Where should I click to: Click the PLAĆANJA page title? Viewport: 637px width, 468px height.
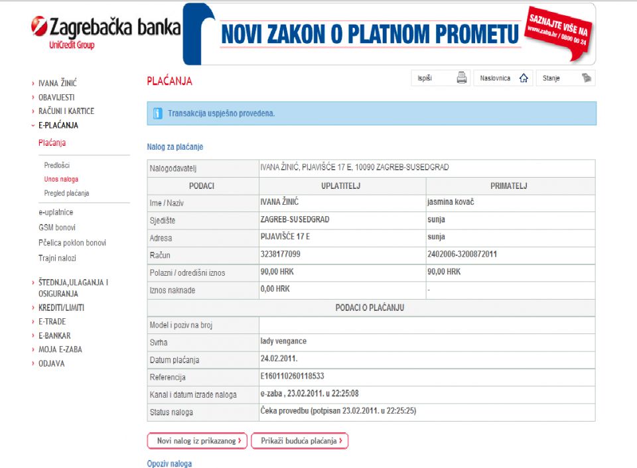coord(169,82)
